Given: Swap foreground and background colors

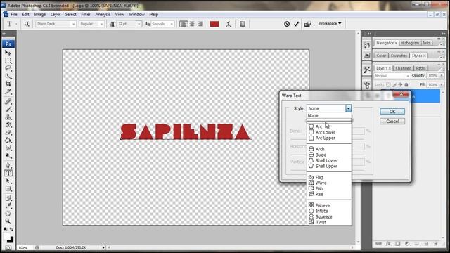Looking at the screenshot, I should 11,229.
